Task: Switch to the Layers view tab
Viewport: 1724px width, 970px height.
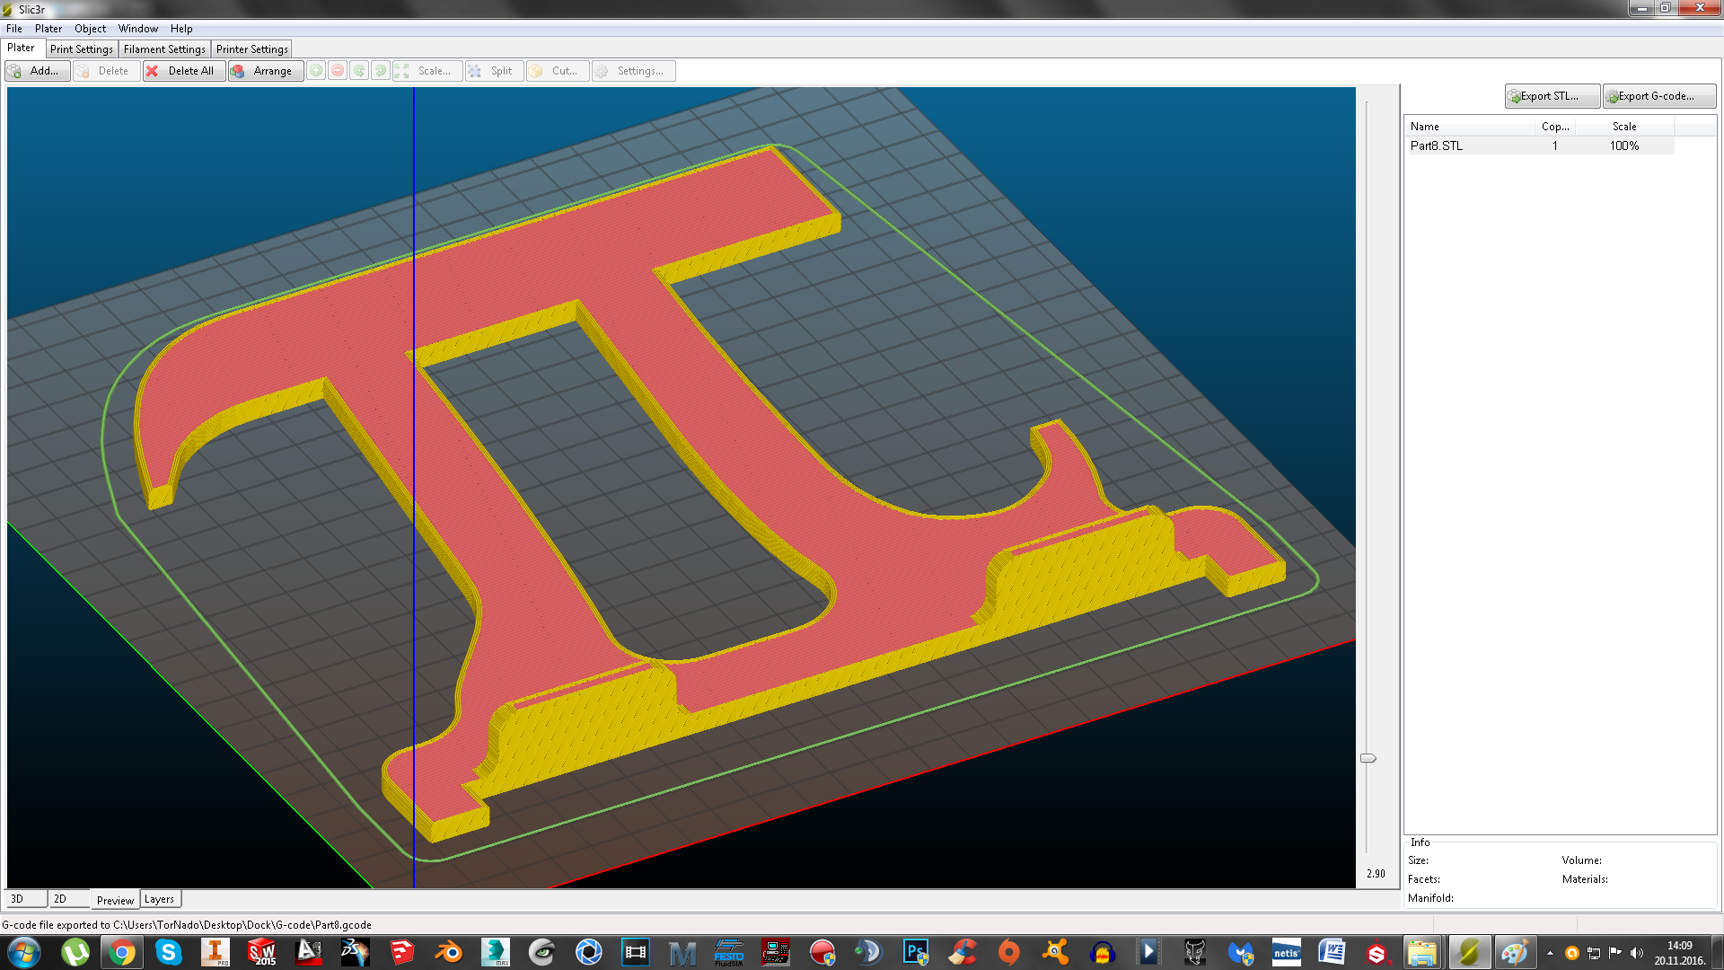Action: (160, 899)
